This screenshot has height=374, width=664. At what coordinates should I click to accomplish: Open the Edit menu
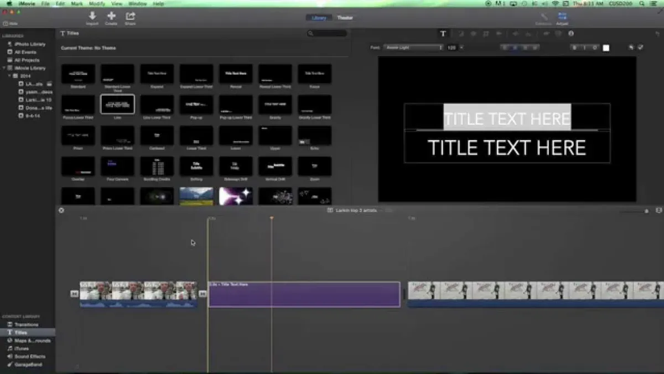pyautogui.click(x=60, y=3)
